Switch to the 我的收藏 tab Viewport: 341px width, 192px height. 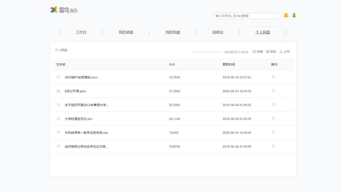tap(173, 32)
